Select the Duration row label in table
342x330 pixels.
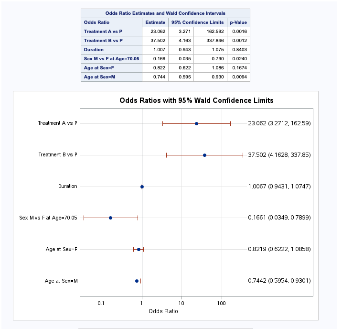[94, 50]
